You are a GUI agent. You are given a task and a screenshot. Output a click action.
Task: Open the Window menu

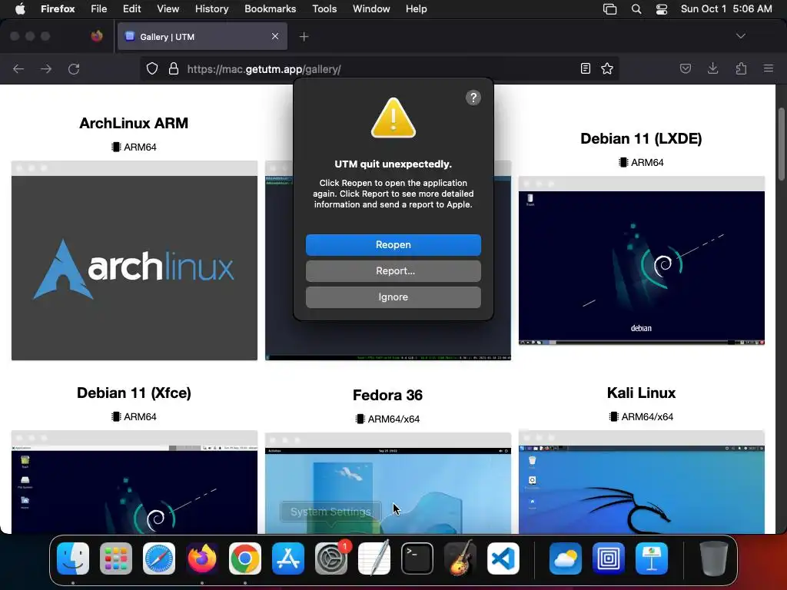[371, 9]
